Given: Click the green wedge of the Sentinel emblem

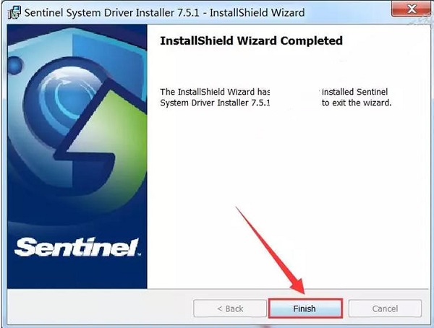Looking at the screenshot, I should point(111,138).
